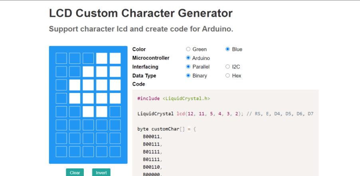Click the byte customChar[] code line
360x176 pixels.
pyautogui.click(x=167, y=129)
